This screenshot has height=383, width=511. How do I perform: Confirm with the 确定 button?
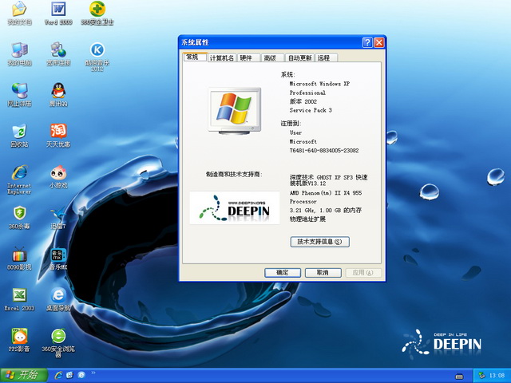282,273
